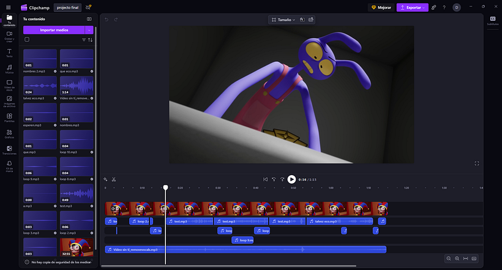This screenshot has width=502, height=270.
Task: Open the Subtítulos captions panel
Action: (492, 20)
